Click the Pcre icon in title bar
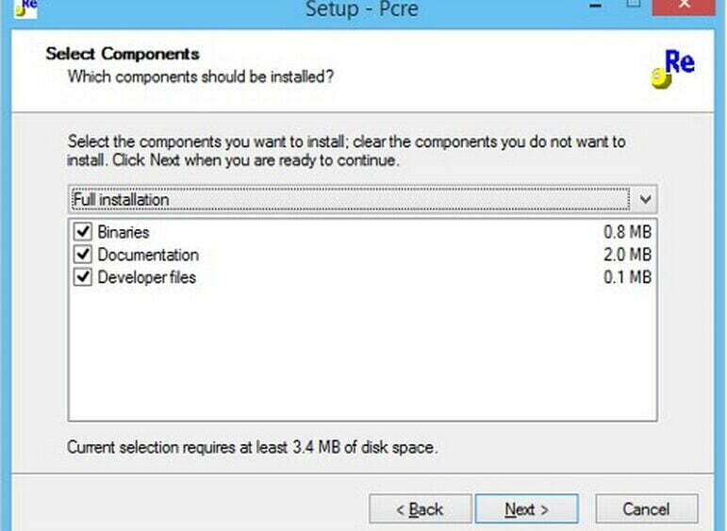 pyautogui.click(x=26, y=7)
